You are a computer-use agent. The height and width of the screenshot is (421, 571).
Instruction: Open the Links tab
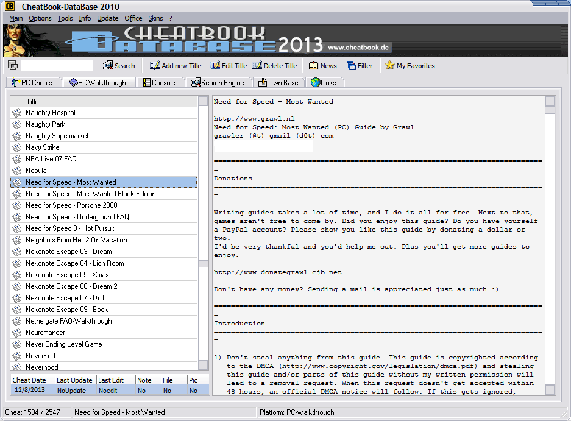(x=324, y=82)
